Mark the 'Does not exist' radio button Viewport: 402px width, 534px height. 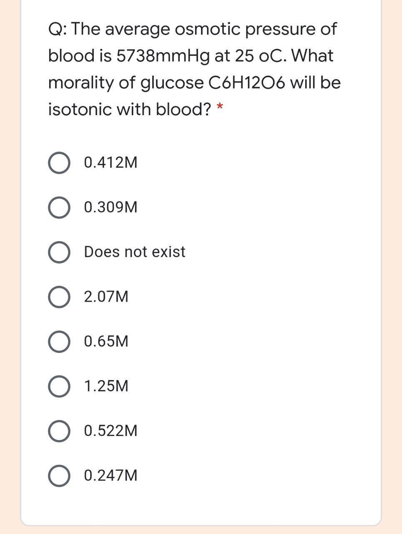pos(59,252)
